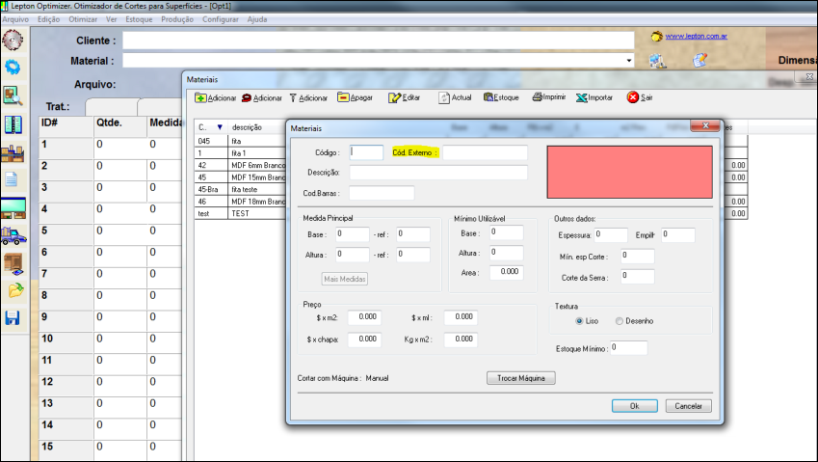
Task: Select the Desenho texture radio button
Action: tap(620, 321)
